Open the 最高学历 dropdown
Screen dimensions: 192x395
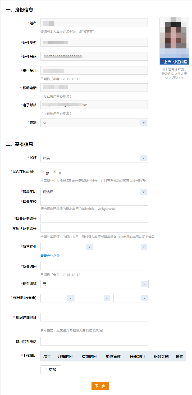pos(94,192)
